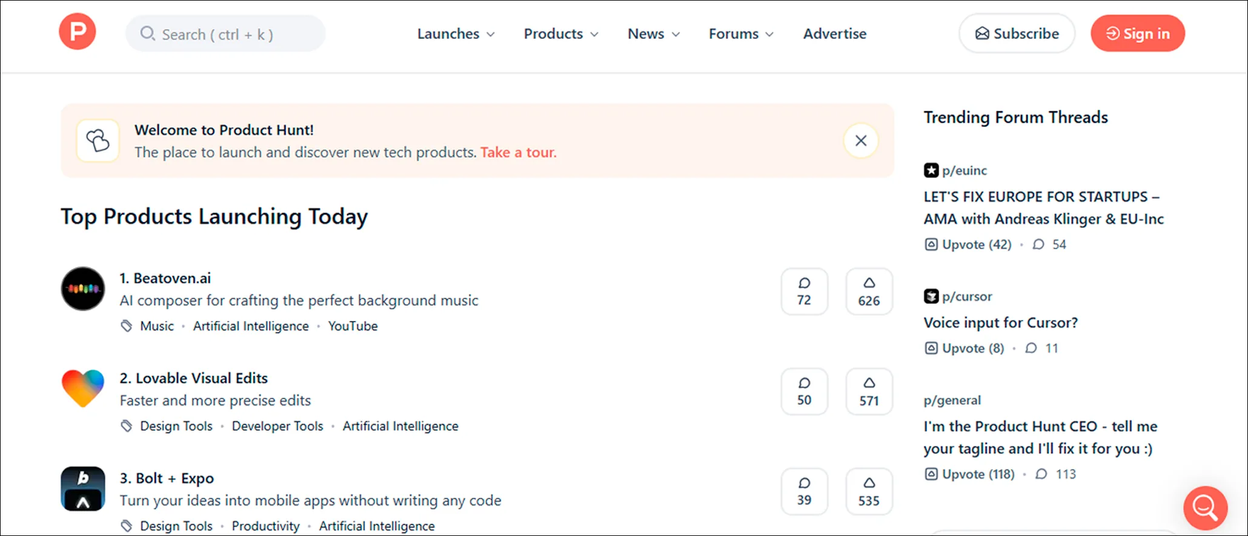Select Artificial Intelligence tag under Bolt + Expo
Image resolution: width=1248 pixels, height=536 pixels.
[377, 526]
